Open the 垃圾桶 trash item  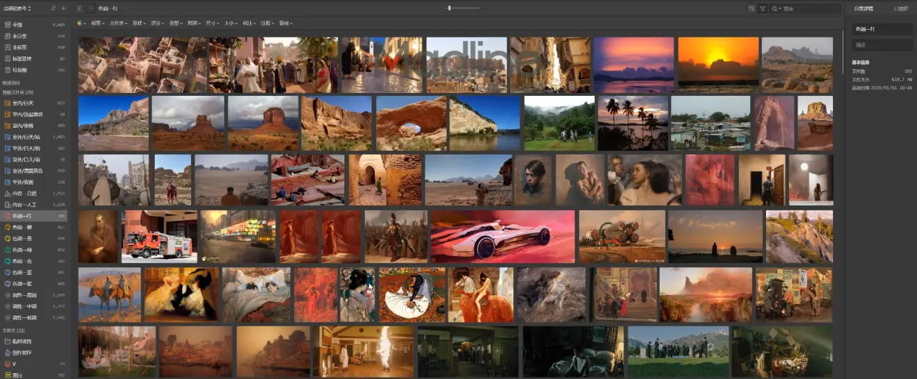33,69
